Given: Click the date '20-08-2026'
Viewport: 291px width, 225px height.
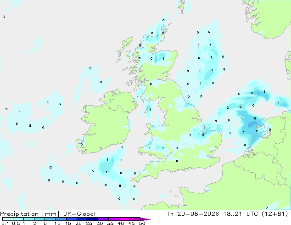Looking at the screenshot, I should pyautogui.click(x=198, y=214).
